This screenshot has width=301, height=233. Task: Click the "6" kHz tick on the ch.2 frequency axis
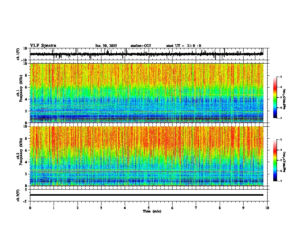coord(26,150)
